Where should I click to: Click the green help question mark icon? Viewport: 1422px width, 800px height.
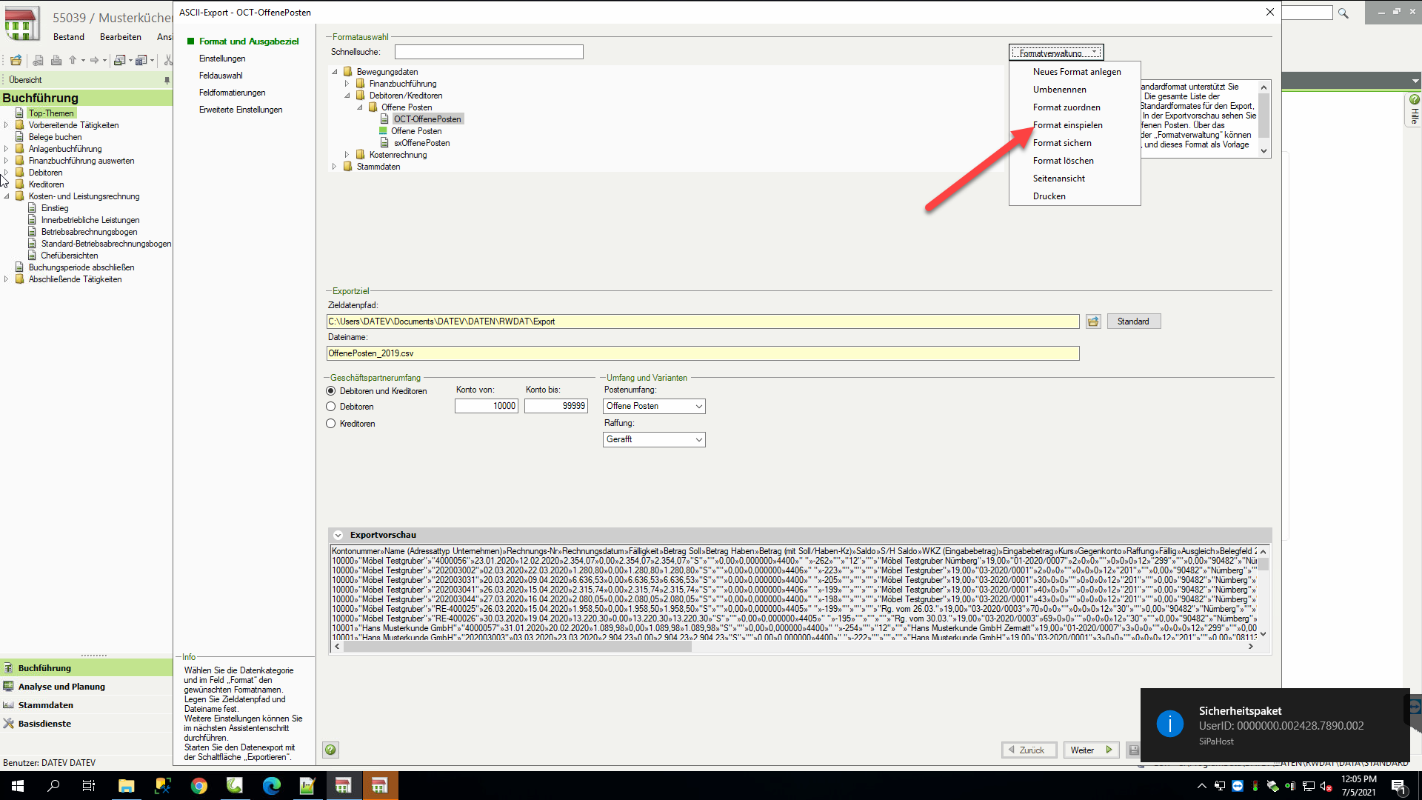coord(330,750)
